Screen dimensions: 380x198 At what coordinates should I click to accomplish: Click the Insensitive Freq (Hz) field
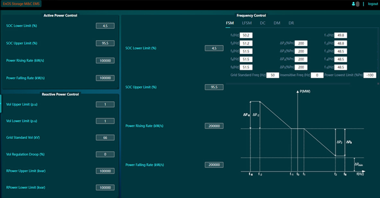317,75
